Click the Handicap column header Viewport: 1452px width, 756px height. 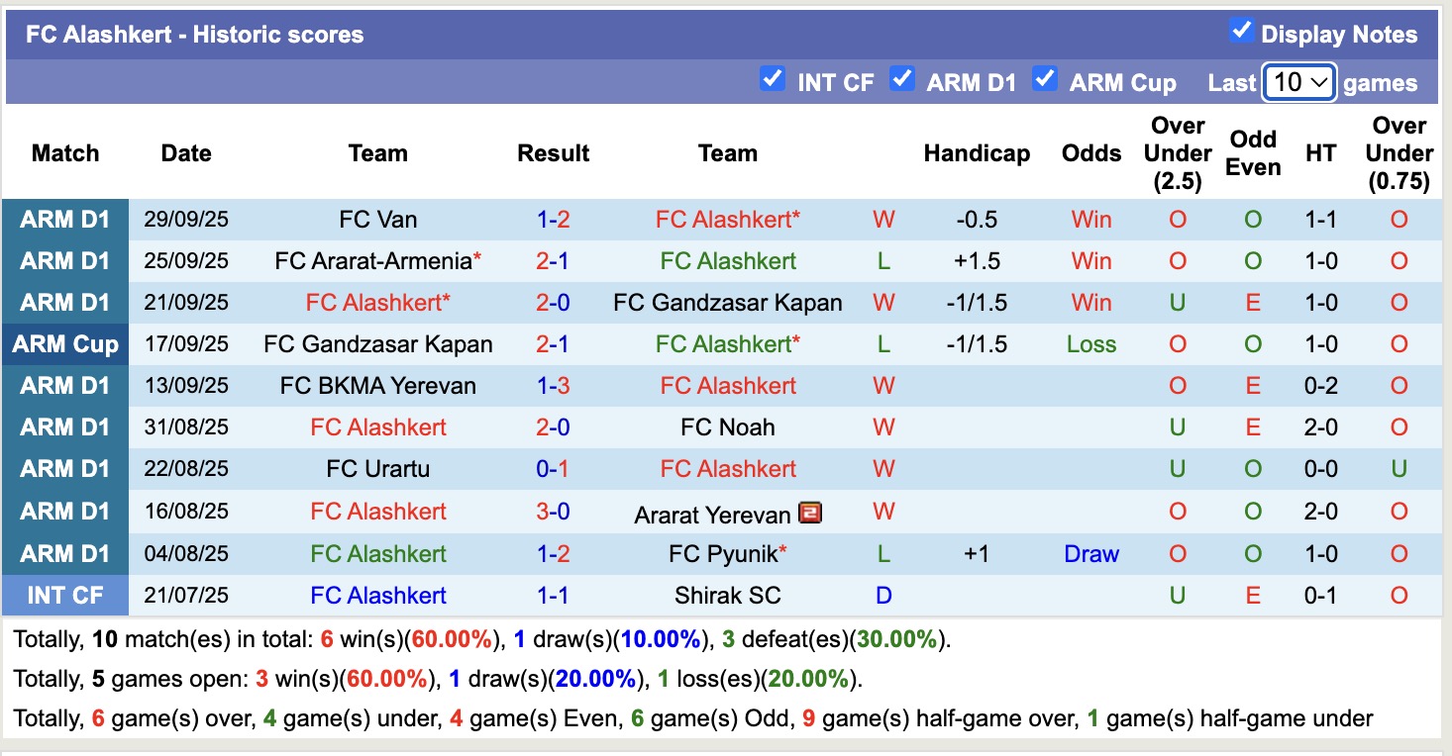pyautogui.click(x=977, y=153)
